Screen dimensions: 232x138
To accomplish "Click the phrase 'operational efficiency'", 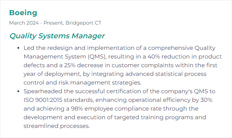I will coord(159,100).
